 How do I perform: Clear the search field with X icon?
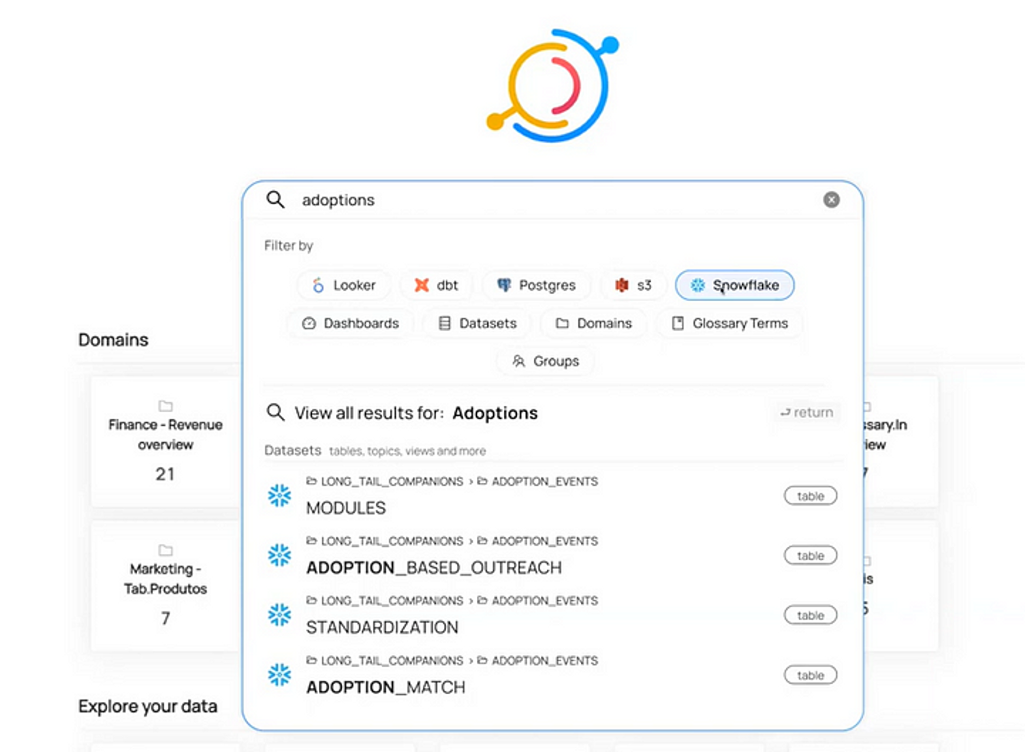coord(831,200)
